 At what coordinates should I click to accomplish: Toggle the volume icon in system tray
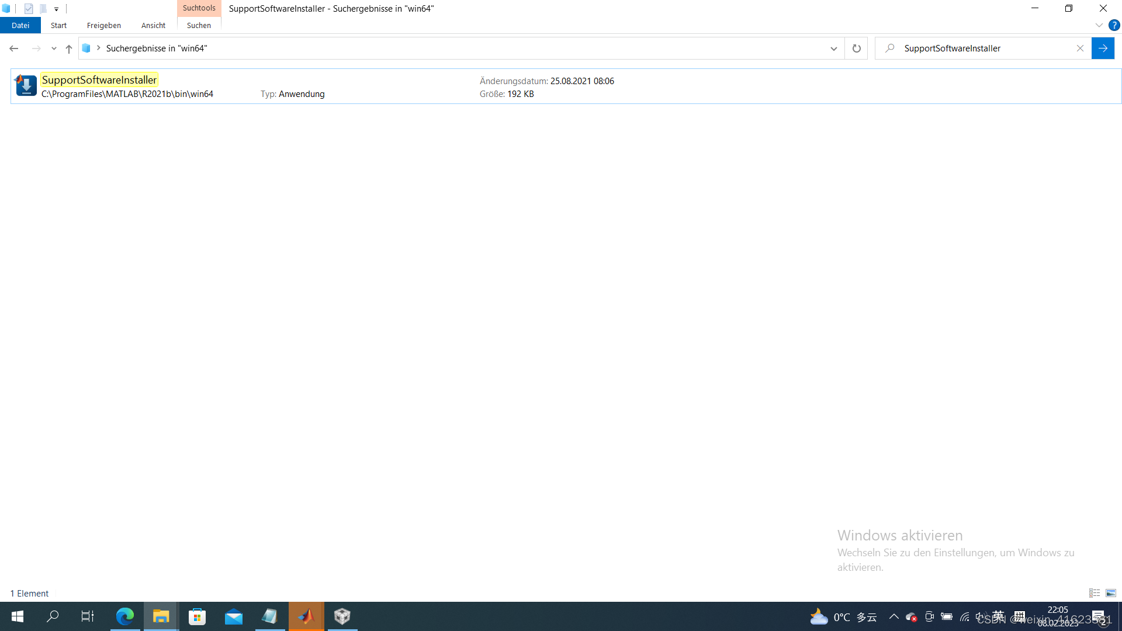pos(981,616)
